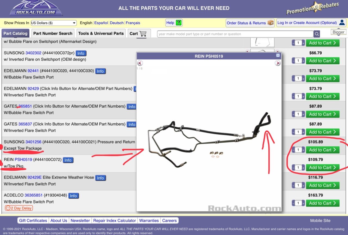Open Tools & Universal Parts tab
This screenshot has height=235, width=348.
(x=101, y=33)
